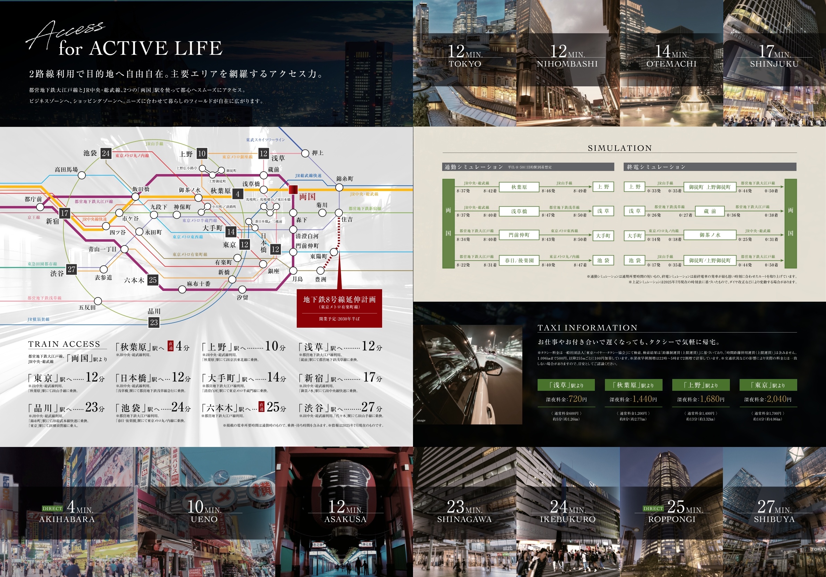Click the 押上 station circle marker
This screenshot has height=577, width=826.
tap(305, 154)
